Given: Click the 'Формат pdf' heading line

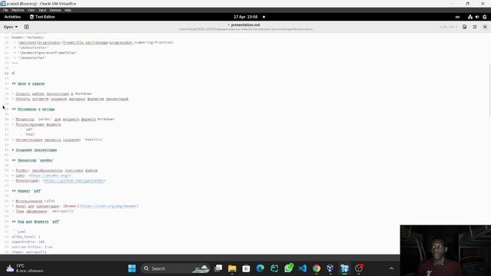Looking at the screenshot, I should pyautogui.click(x=27, y=191).
